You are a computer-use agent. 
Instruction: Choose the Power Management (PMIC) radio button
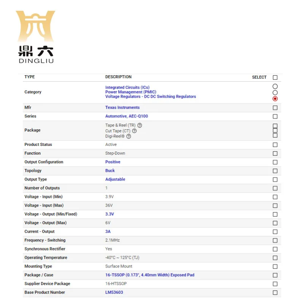tap(275, 92)
